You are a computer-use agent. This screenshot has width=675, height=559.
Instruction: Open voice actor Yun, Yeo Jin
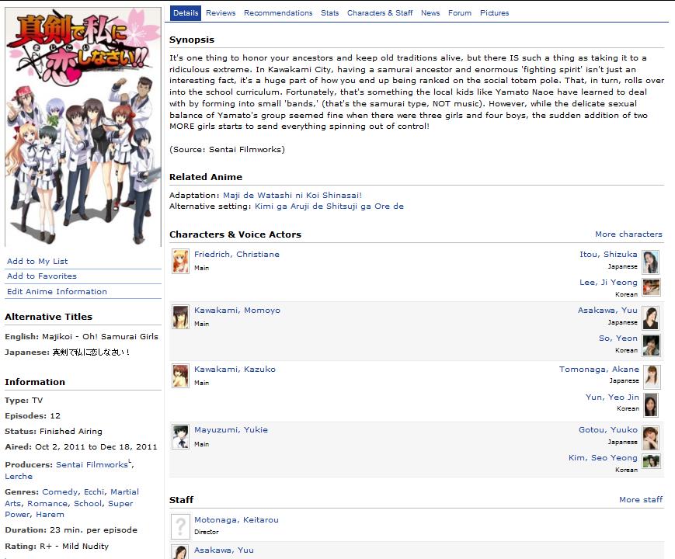tap(612, 398)
